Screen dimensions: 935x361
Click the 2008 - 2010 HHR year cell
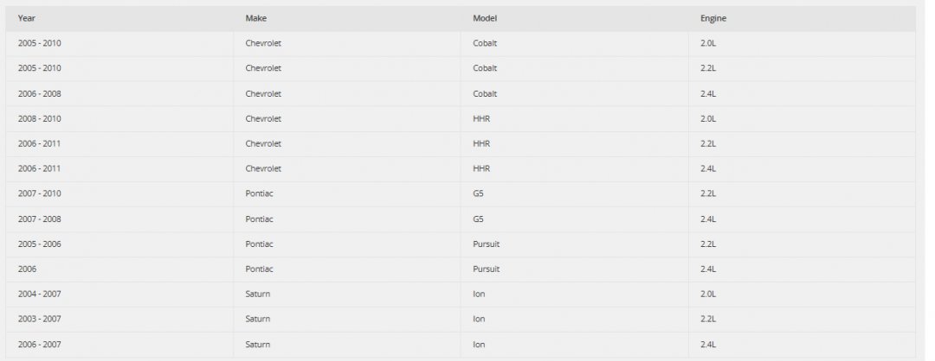(x=39, y=118)
